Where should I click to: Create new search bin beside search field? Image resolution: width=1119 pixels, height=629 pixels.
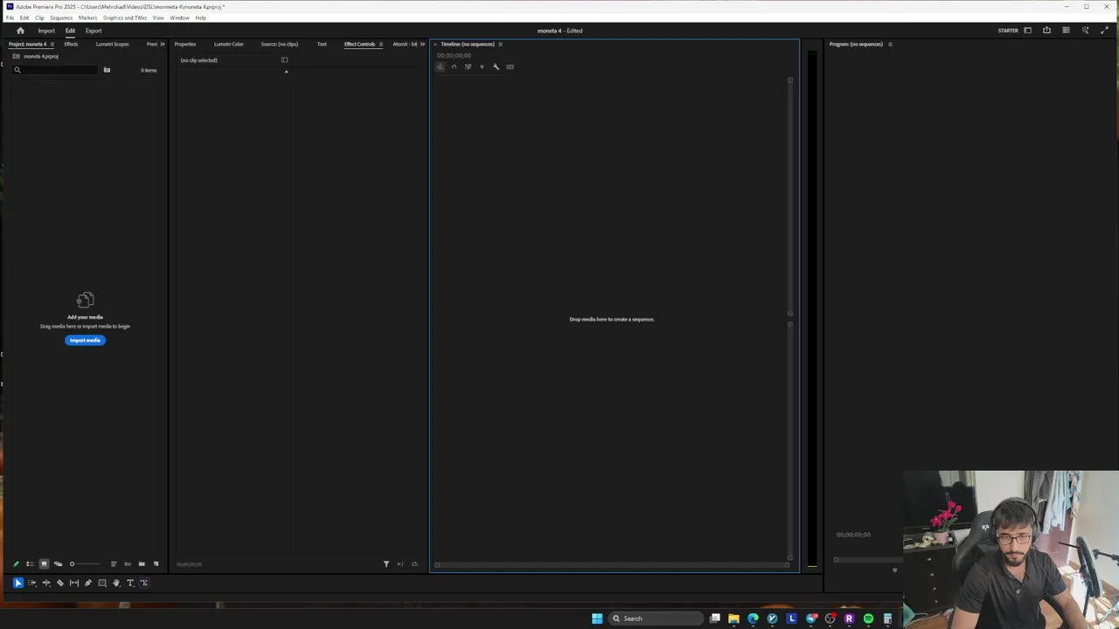[x=107, y=70]
